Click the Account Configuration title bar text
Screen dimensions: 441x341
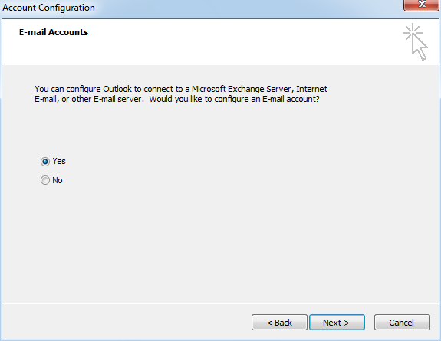pos(48,8)
